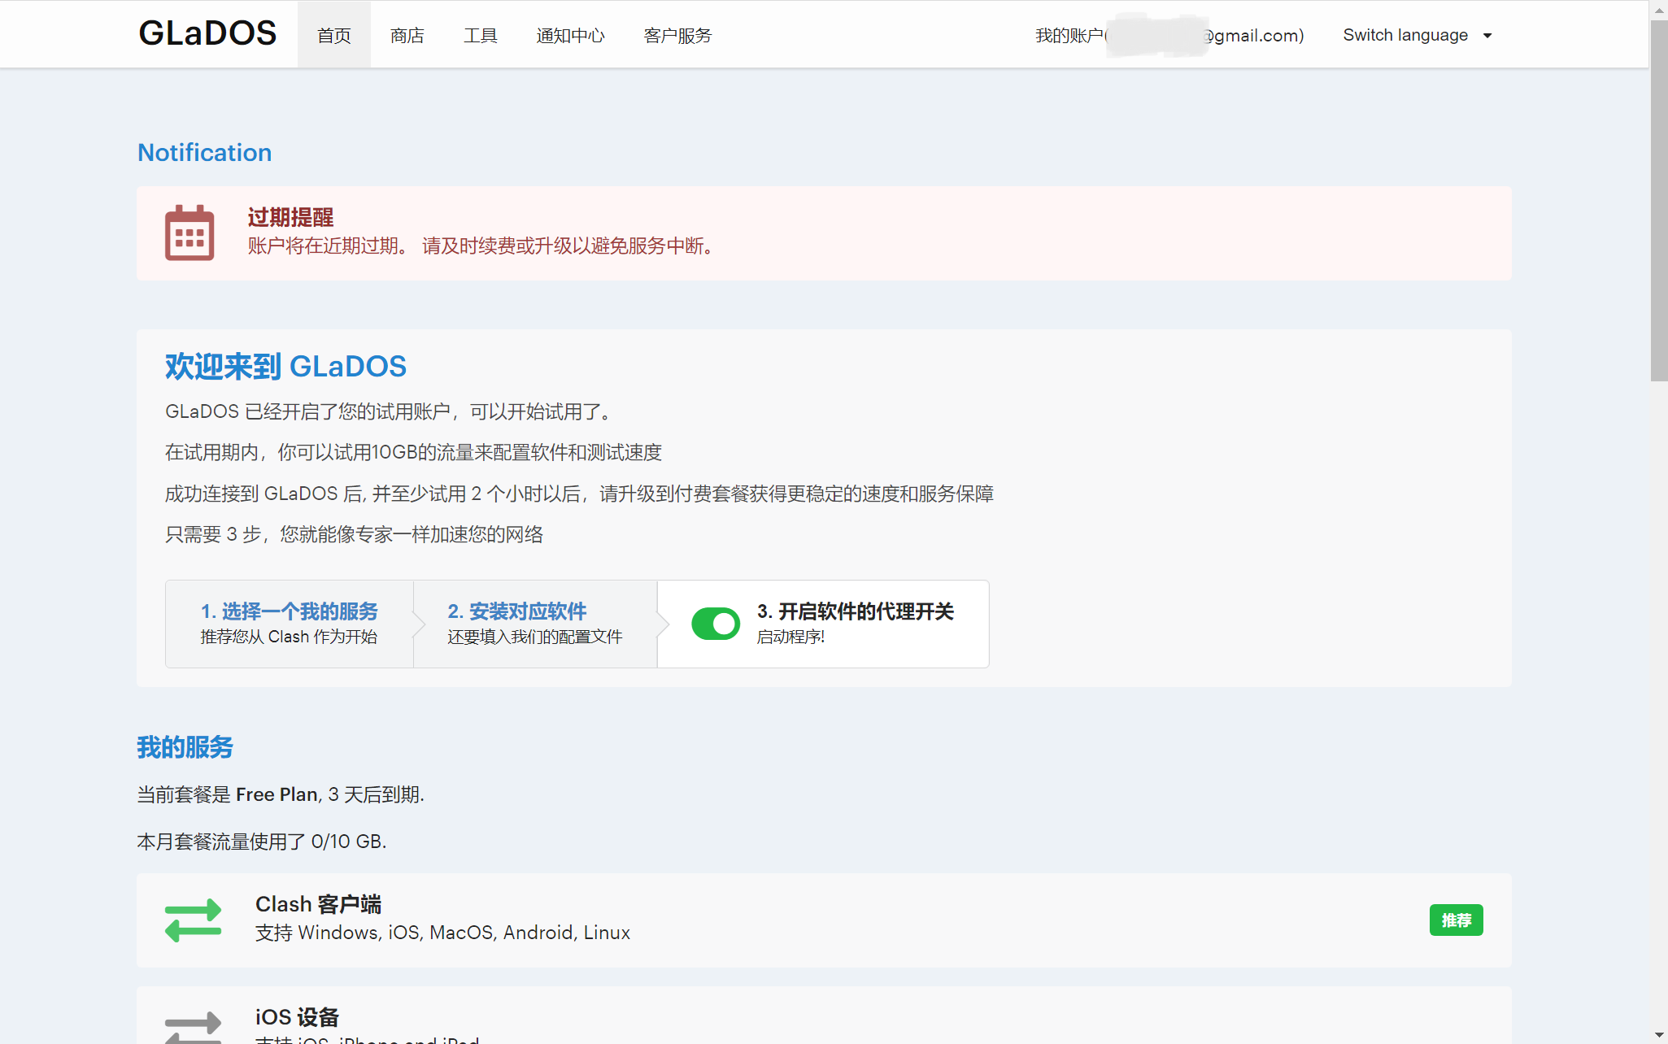Go to the 首页 tab
This screenshot has width=1668, height=1044.
tap(333, 35)
